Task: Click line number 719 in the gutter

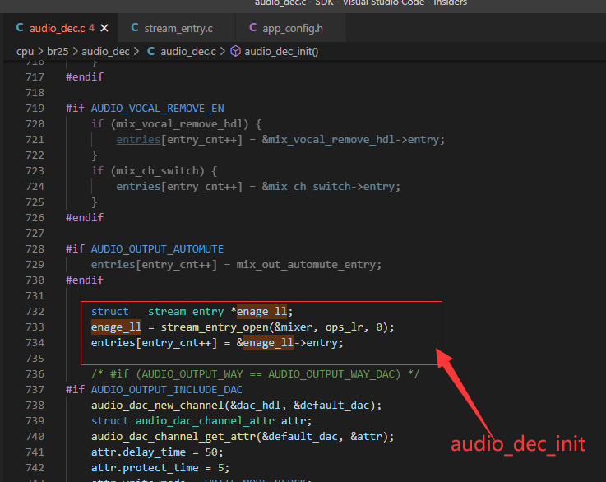Action: (x=35, y=109)
